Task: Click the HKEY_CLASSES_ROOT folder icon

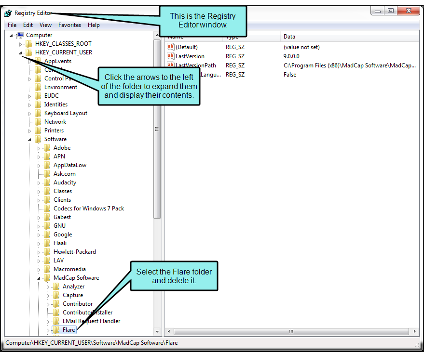Action: [x=29, y=44]
